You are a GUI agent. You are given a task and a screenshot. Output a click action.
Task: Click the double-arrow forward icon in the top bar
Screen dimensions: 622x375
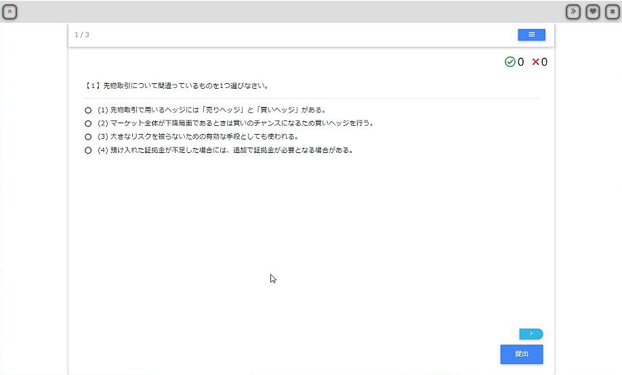pyautogui.click(x=573, y=12)
